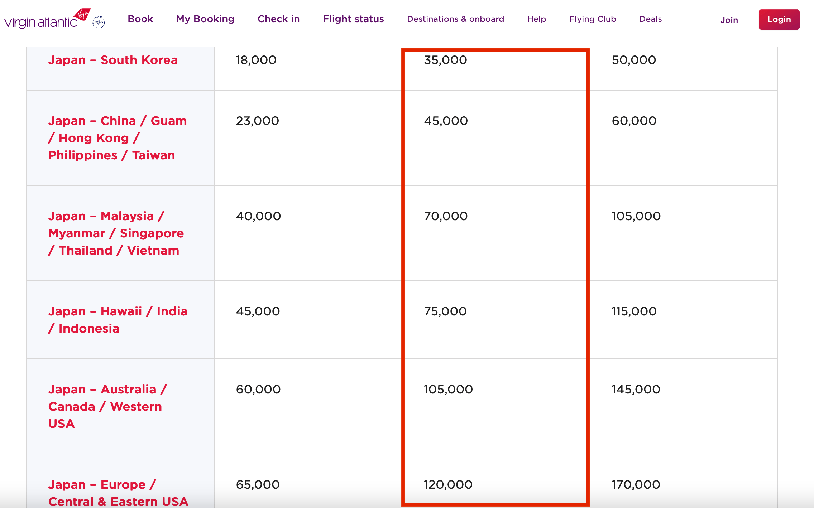Click the 75,000 miles value

[445, 311]
